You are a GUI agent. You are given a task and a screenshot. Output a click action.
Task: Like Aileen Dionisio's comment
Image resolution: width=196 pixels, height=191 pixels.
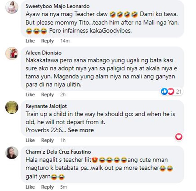click(30, 95)
